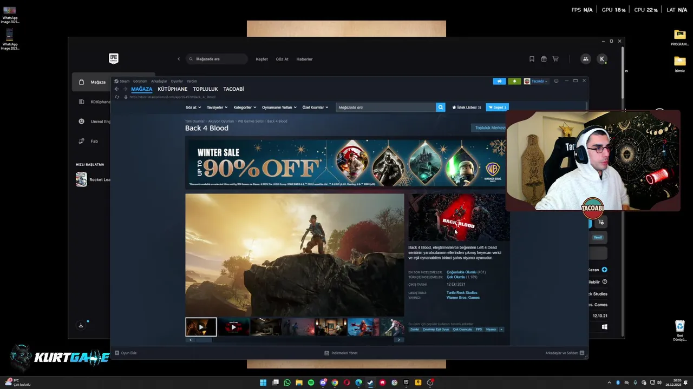
Task: Expand more tags with the plus button
Action: (501, 329)
